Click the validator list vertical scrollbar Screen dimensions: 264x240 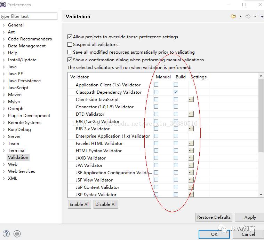[x=261, y=115]
